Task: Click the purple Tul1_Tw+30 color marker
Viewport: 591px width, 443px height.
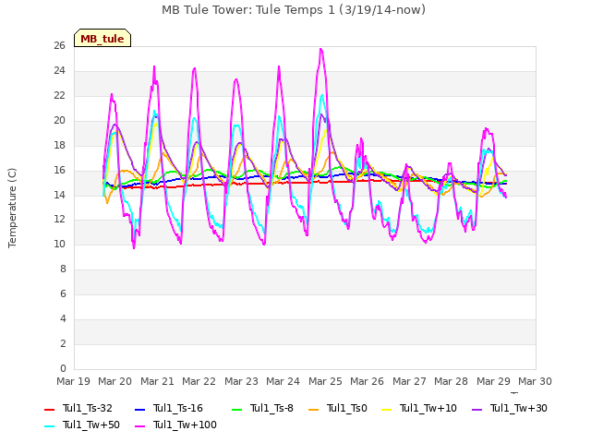Action: (x=477, y=410)
